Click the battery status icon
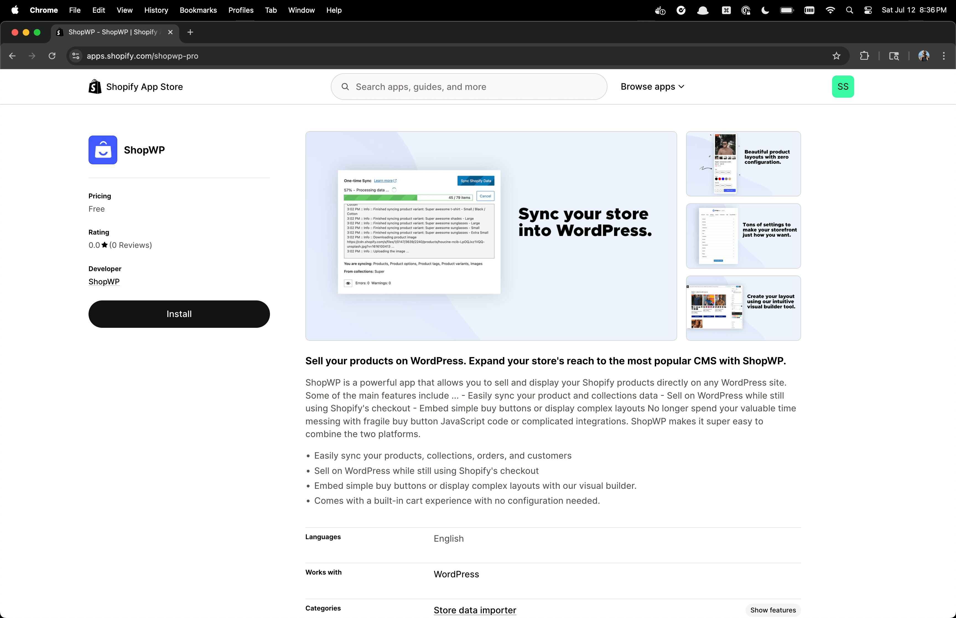The height and width of the screenshot is (618, 956). (787, 10)
